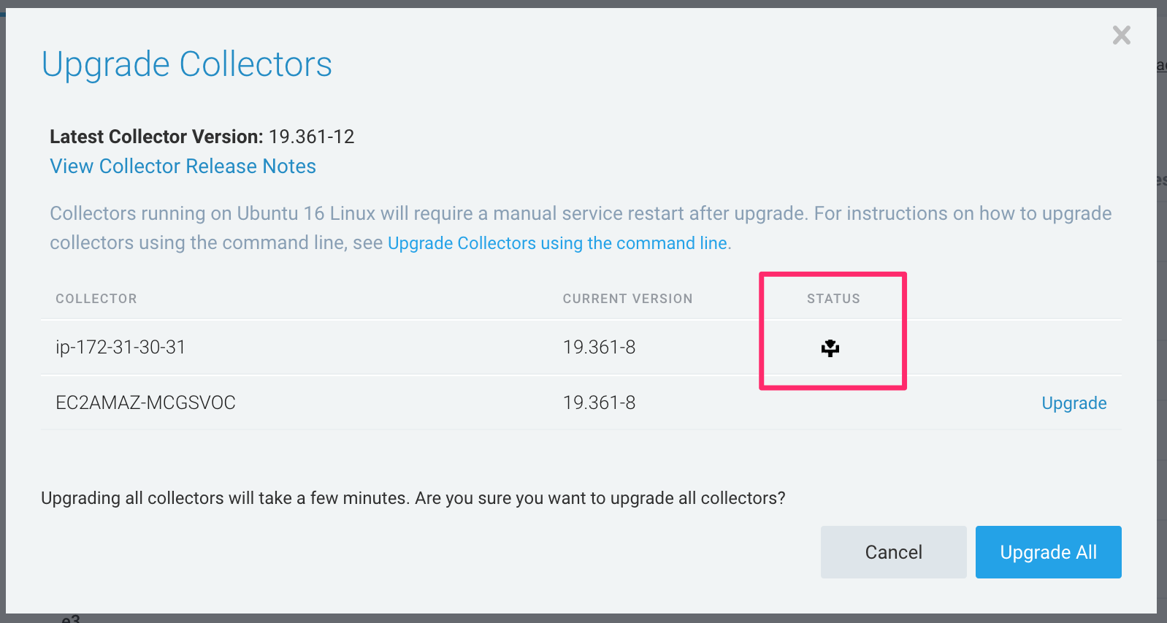Image resolution: width=1167 pixels, height=623 pixels.
Task: Click the CURRENT VERSION column header
Action: click(x=627, y=298)
